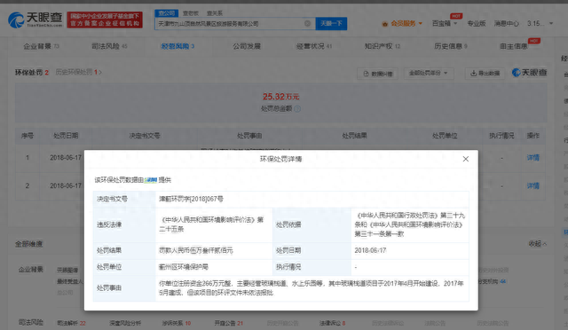Switch to the 经营状况 tab
This screenshot has width=568, height=330.
[x=314, y=46]
